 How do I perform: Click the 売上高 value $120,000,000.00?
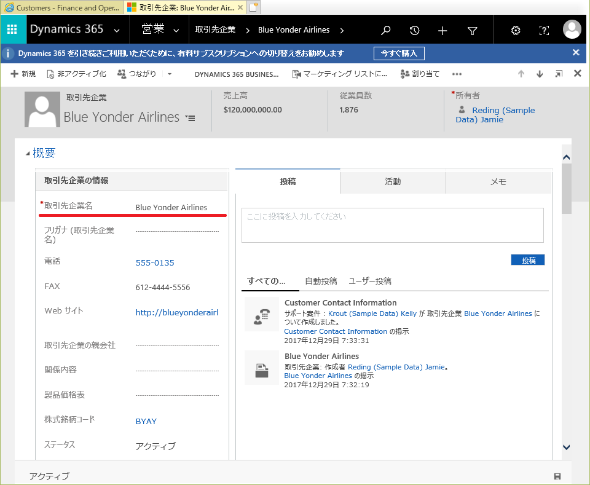coord(253,110)
